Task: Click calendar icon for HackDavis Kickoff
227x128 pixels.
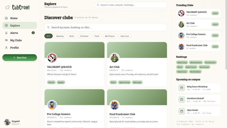Action: click(x=182, y=99)
